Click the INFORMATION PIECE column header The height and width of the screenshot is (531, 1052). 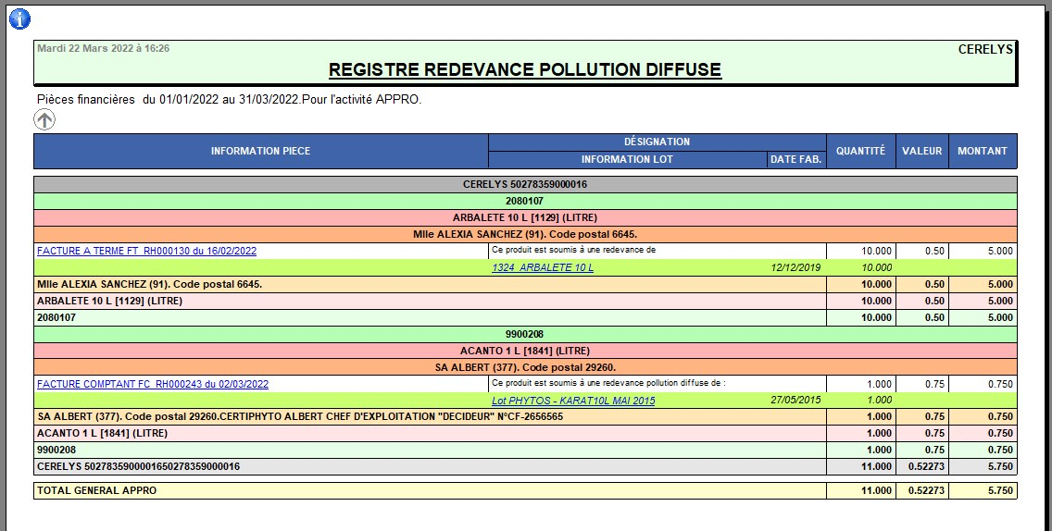260,151
